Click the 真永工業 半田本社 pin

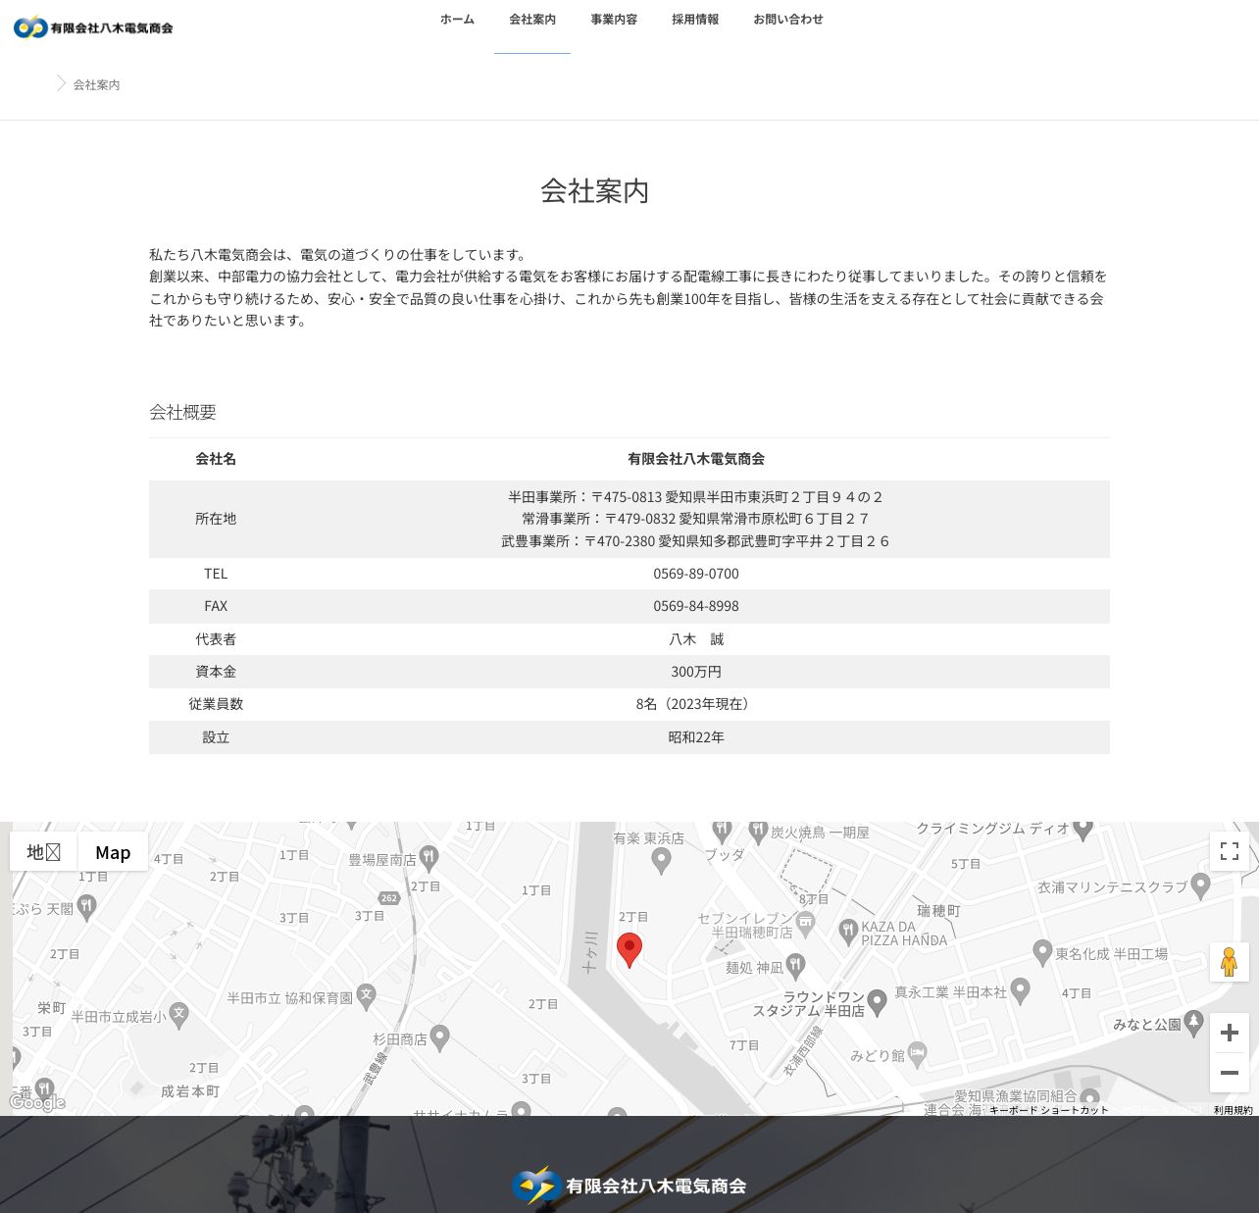pos(1021,991)
